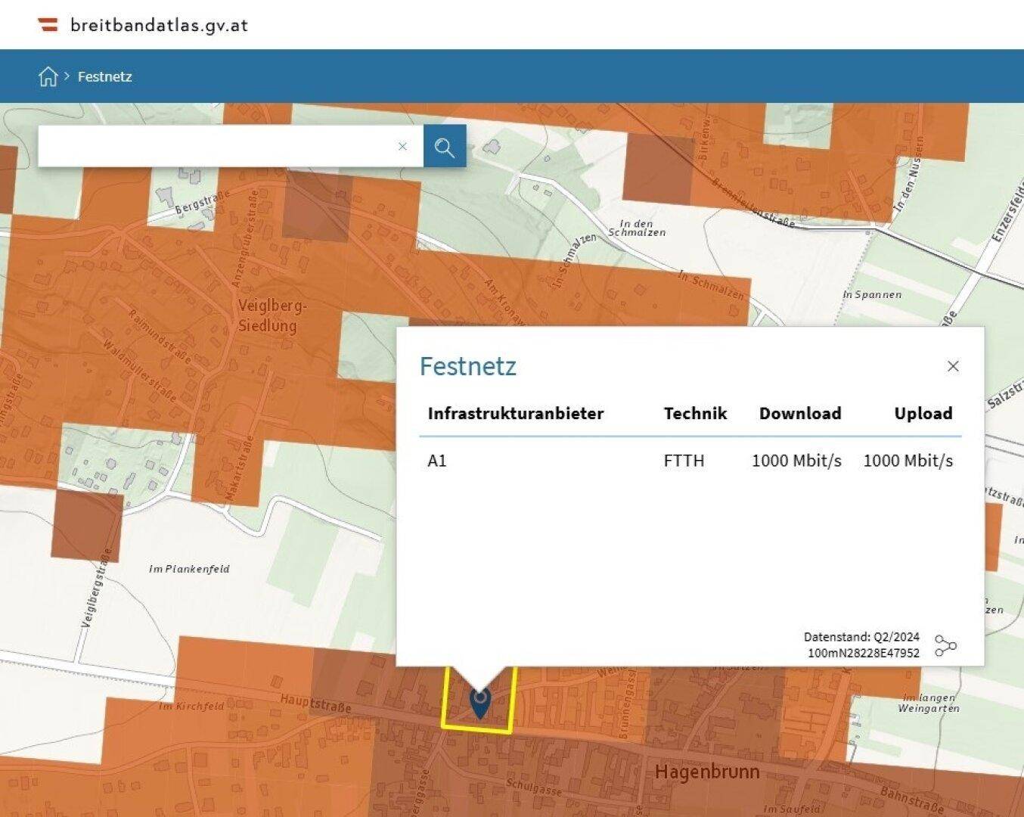Click the Festnetz popup title

click(x=468, y=366)
